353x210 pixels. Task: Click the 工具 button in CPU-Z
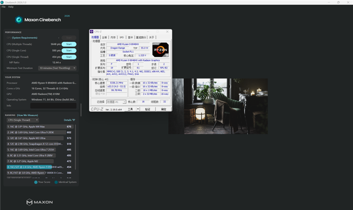point(130,109)
